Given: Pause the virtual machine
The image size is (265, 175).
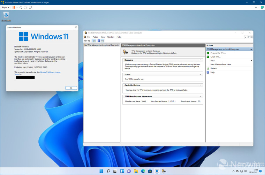Looking at the screenshot, I should tap(14, 7).
